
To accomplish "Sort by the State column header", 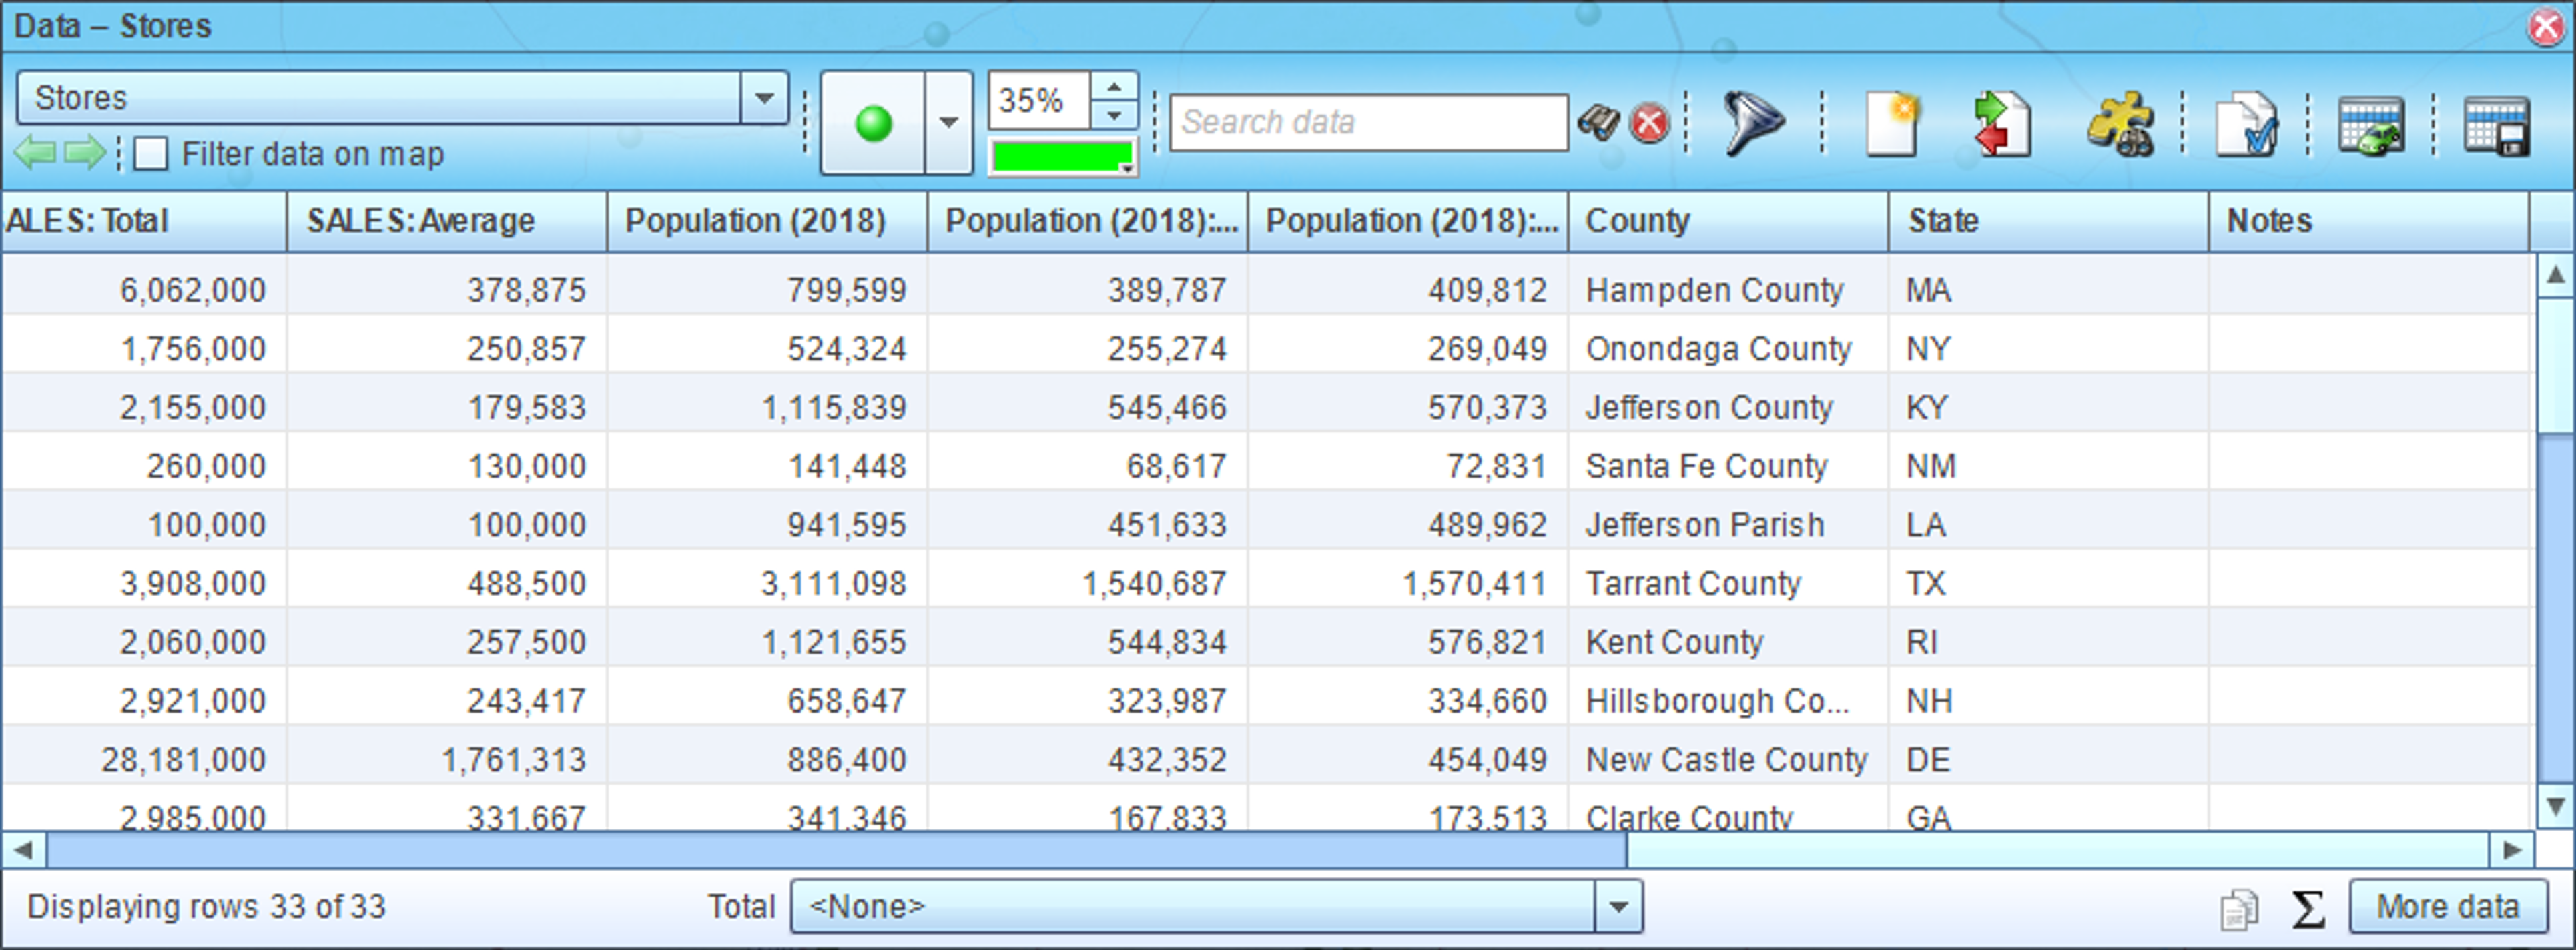I will (x=2048, y=221).
